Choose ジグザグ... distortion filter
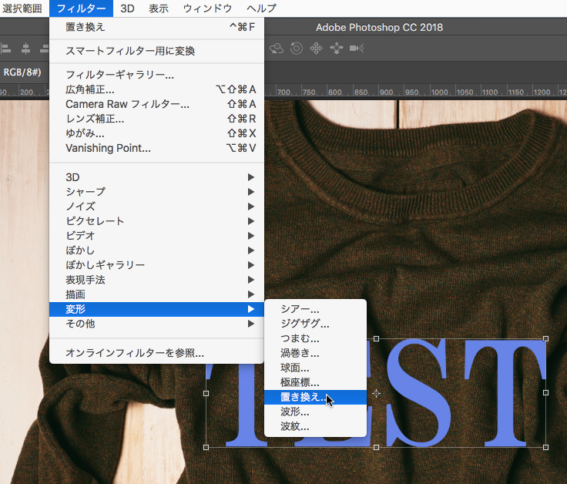This screenshot has height=484, width=567. (315, 324)
